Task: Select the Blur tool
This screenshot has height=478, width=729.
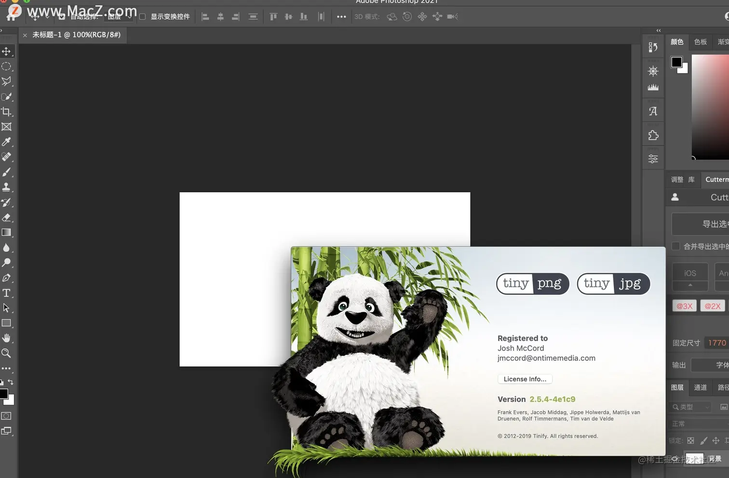Action: tap(6, 248)
